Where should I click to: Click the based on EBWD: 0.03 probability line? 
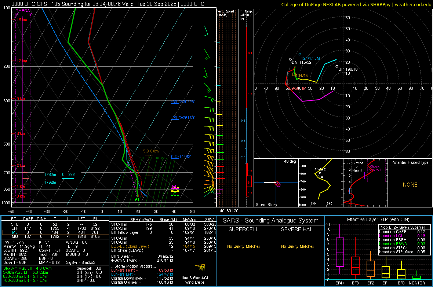point(402,244)
